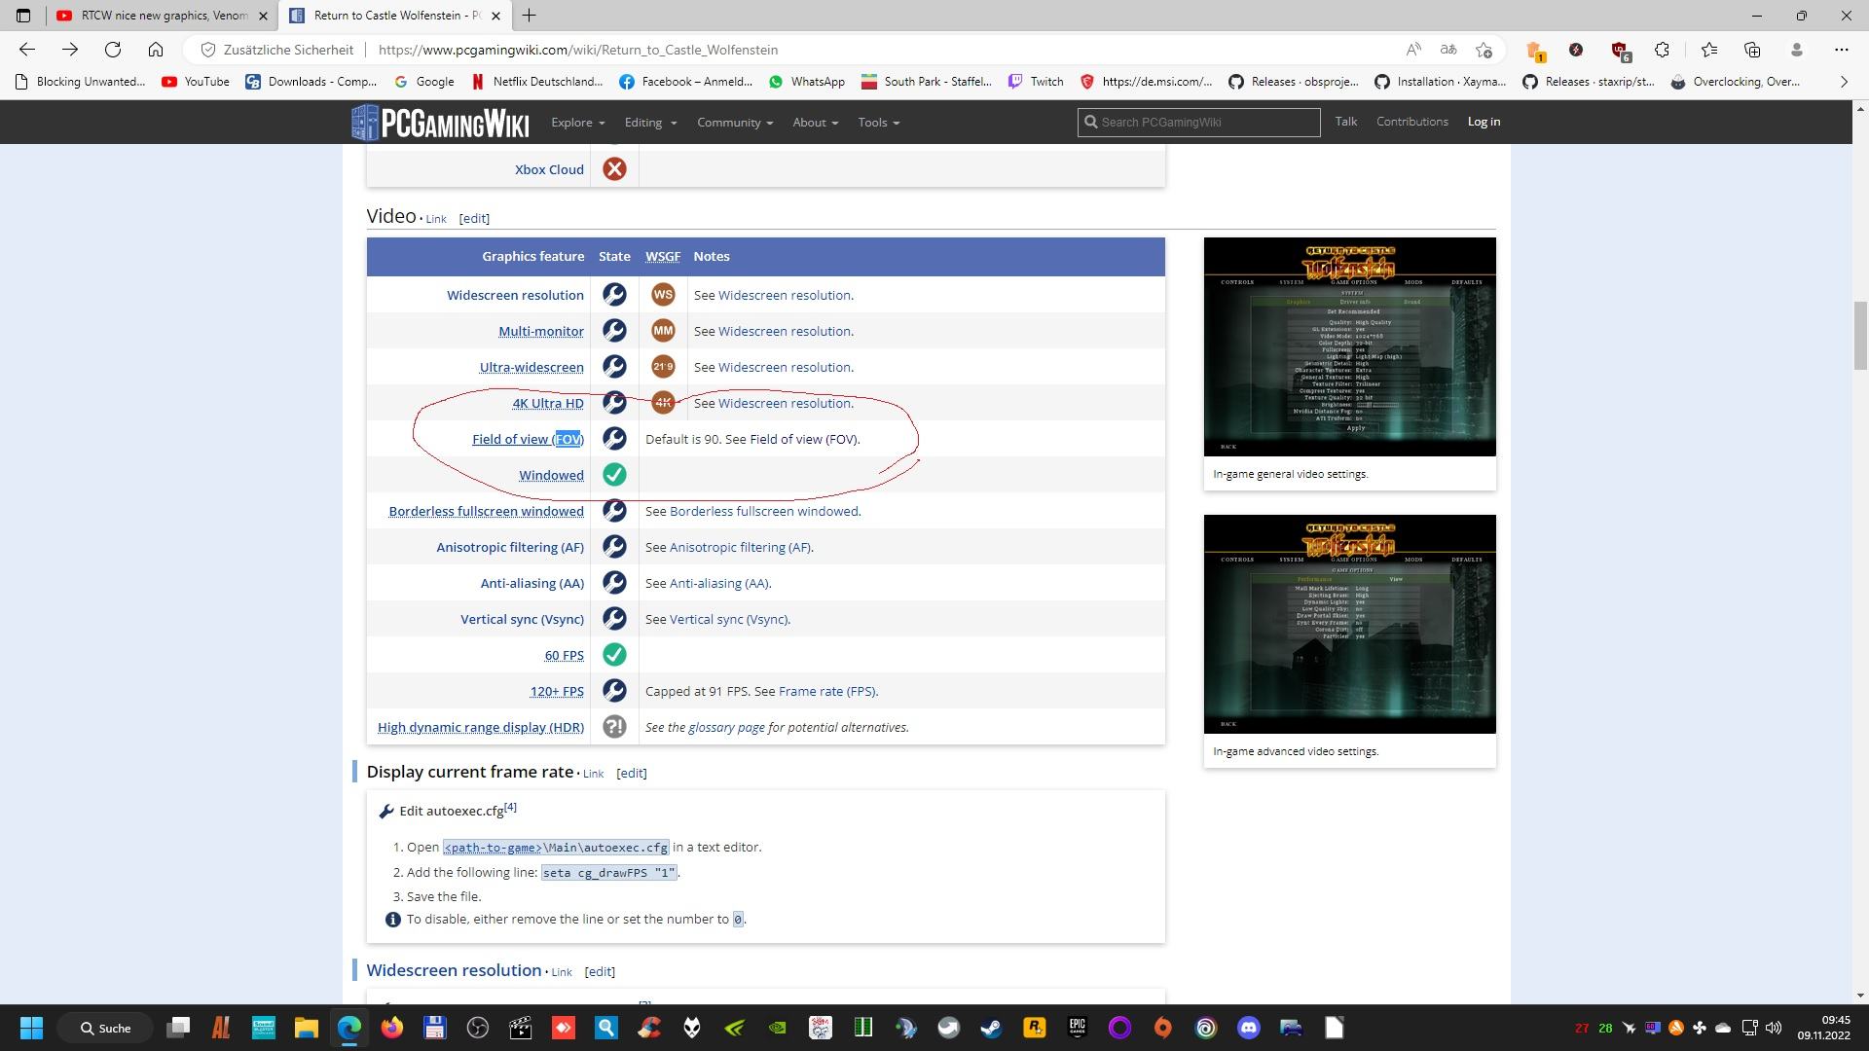
Task: Click the hackable state icon for Anti-aliasing (AA)
Action: tap(614, 583)
